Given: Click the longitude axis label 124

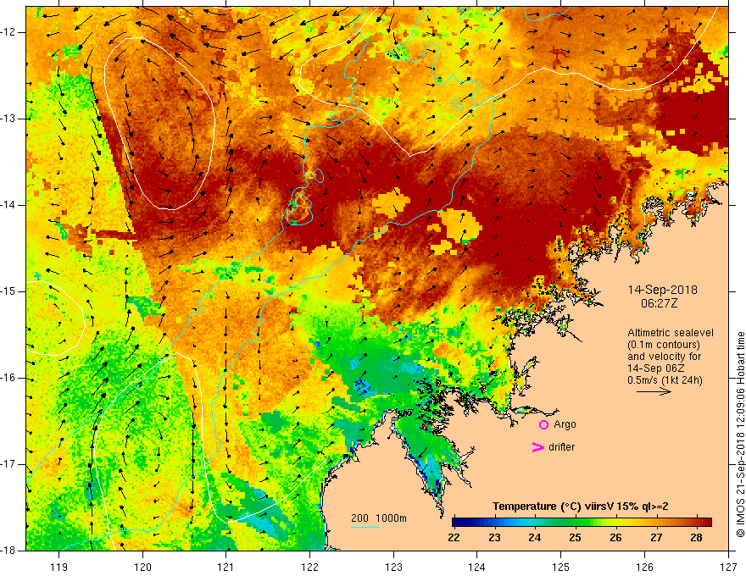Looking at the screenshot, I should tap(477, 567).
